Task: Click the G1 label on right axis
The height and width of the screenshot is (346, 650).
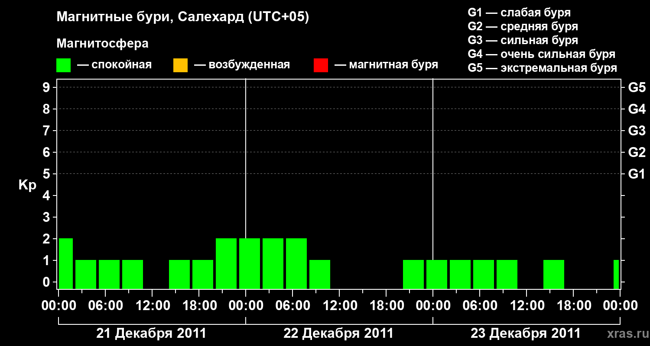Action: pyautogui.click(x=637, y=174)
